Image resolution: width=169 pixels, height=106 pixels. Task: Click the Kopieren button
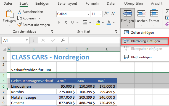[27, 18]
